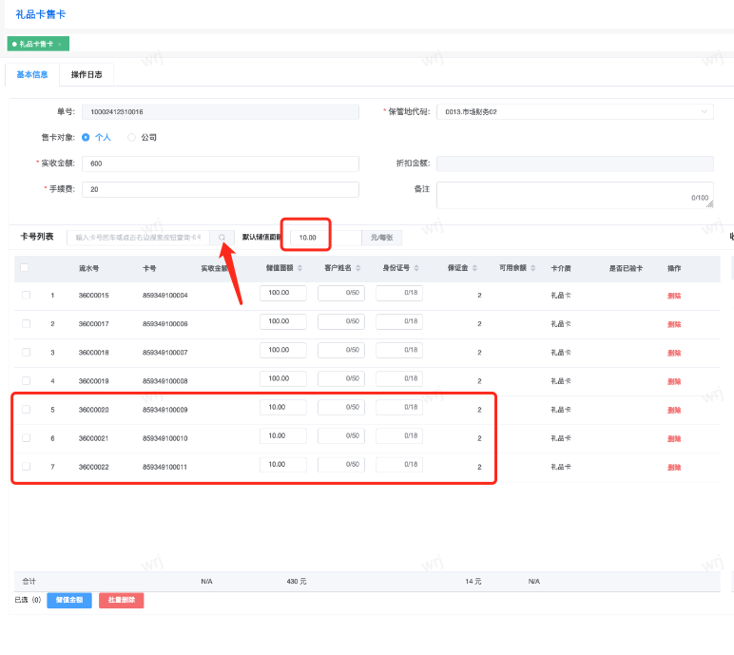The height and width of the screenshot is (655, 734).
Task: Focus the 实收金额 input field
Action: tap(221, 164)
